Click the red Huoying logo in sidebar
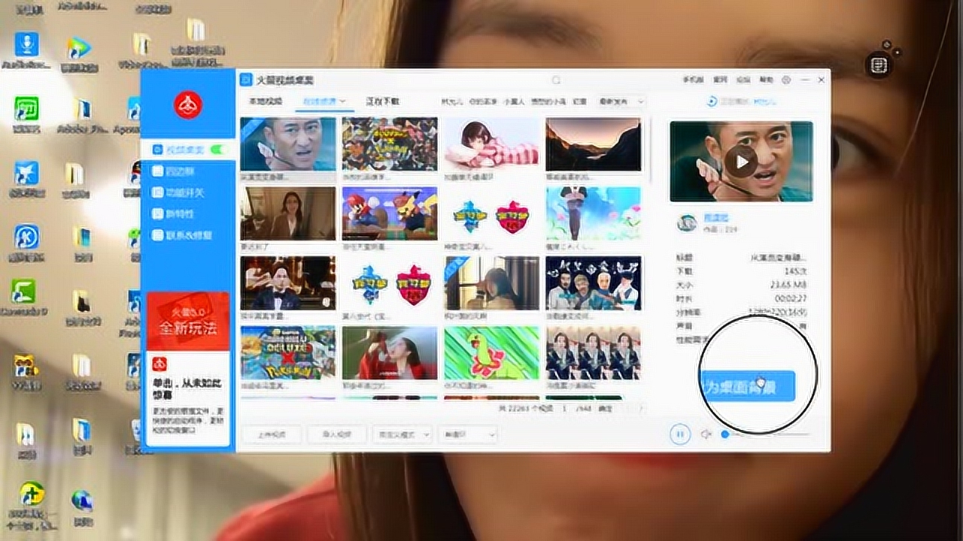 coord(188,105)
